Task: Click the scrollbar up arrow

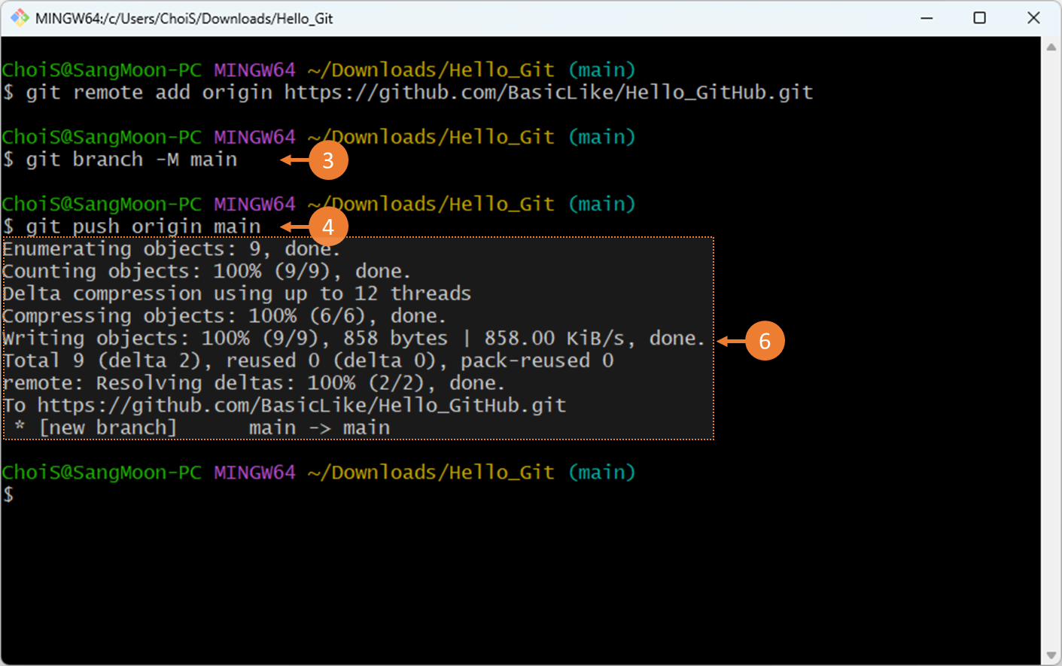Action: point(1051,47)
